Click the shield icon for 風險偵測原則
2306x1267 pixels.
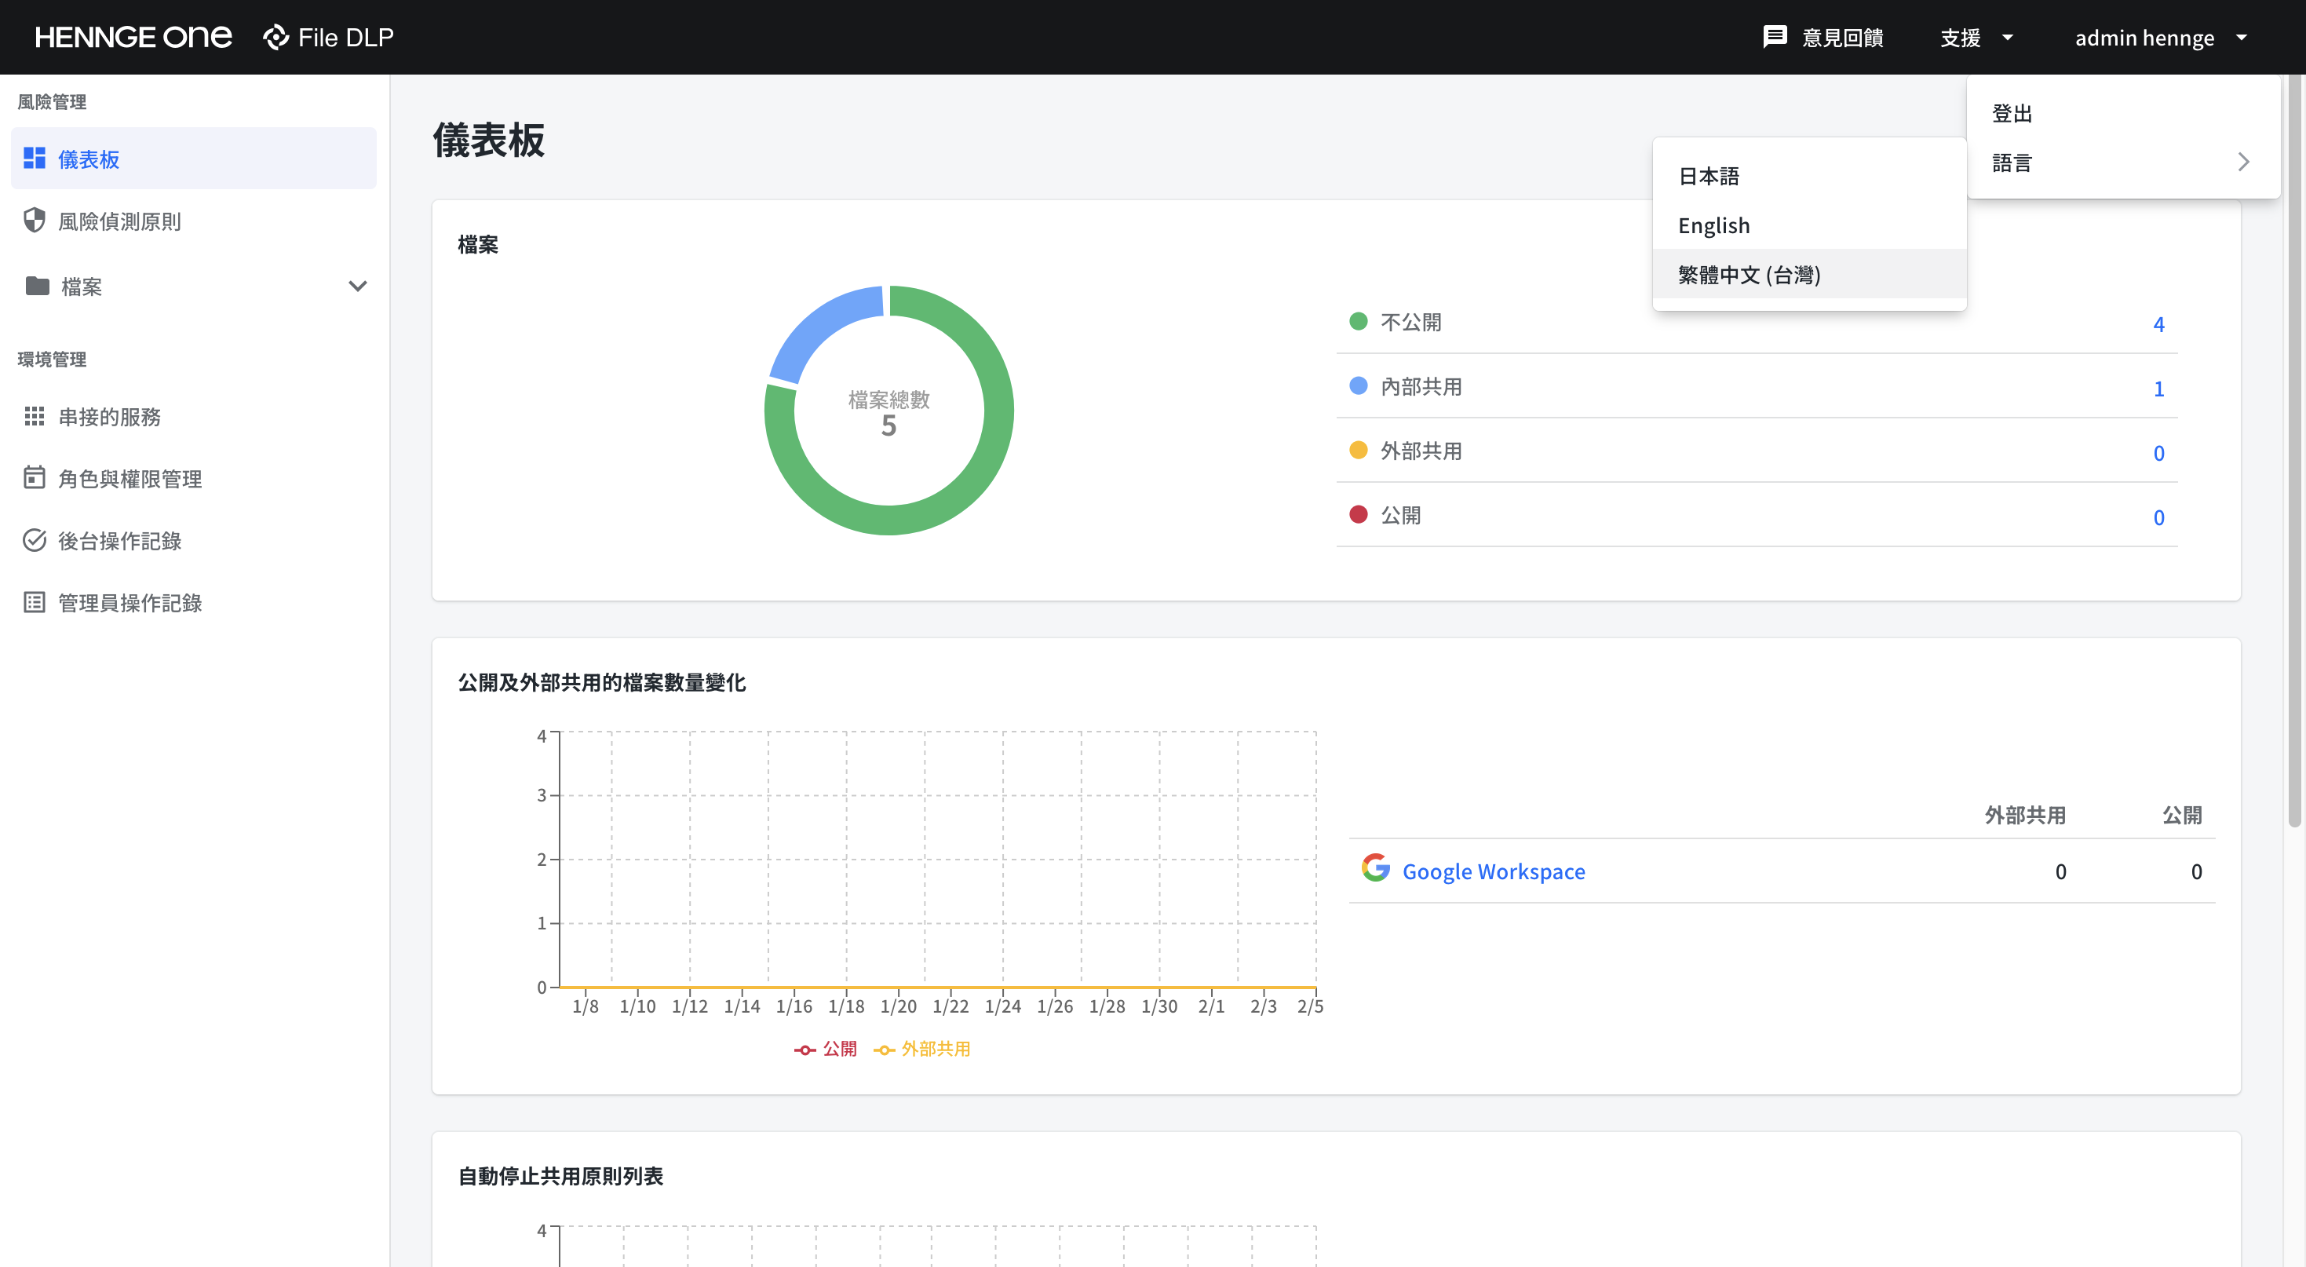click(x=34, y=221)
